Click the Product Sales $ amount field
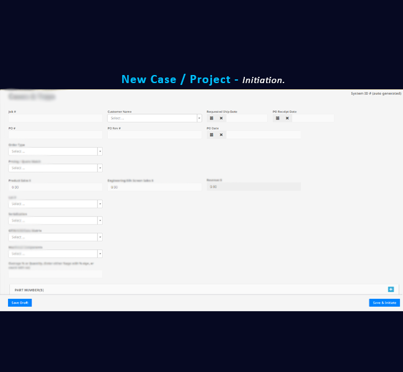The width and height of the screenshot is (403, 372). click(55, 187)
